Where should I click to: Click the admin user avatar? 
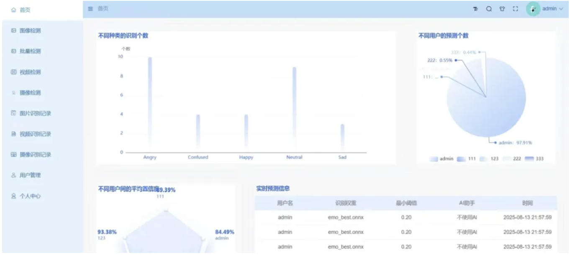(533, 9)
